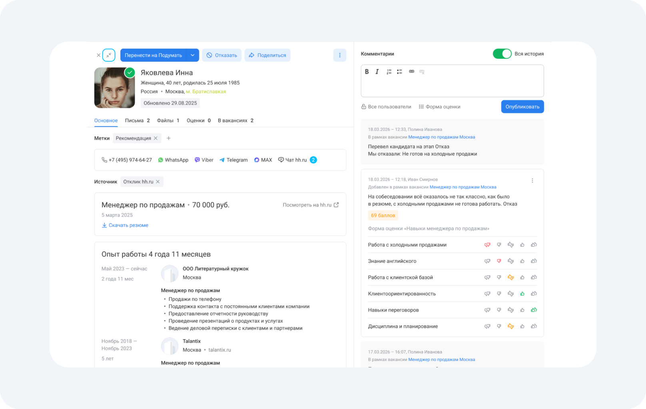Image resolution: width=646 pixels, height=409 pixels.
Task: Add a new tag with plus icon
Action: pos(169,138)
